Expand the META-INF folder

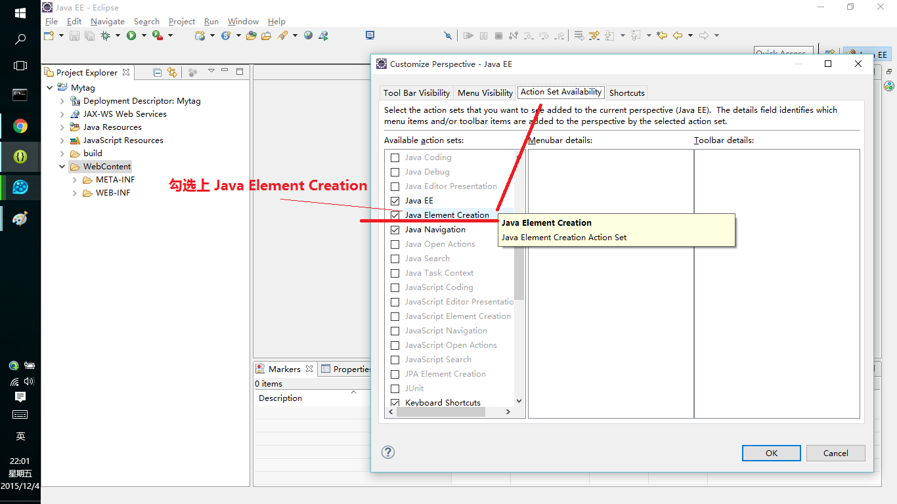pyautogui.click(x=75, y=180)
